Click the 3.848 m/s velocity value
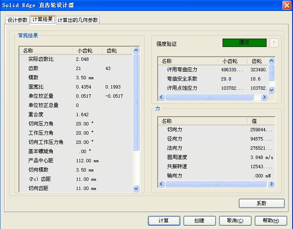This screenshot has width=293, height=229. click(262, 157)
